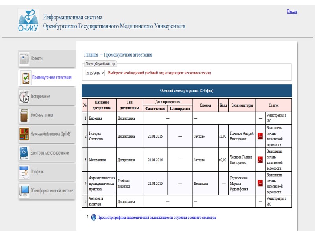This screenshot has width=315, height=236.
Task: Click Учебная практика type cell
Action: (x=130, y=183)
